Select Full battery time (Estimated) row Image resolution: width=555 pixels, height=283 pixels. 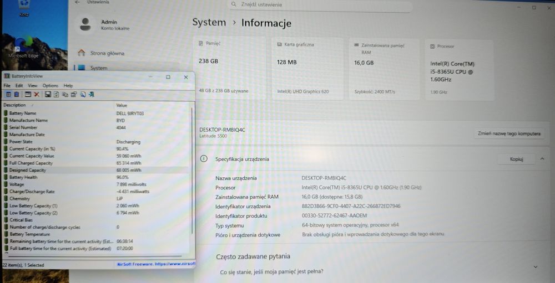95,248
